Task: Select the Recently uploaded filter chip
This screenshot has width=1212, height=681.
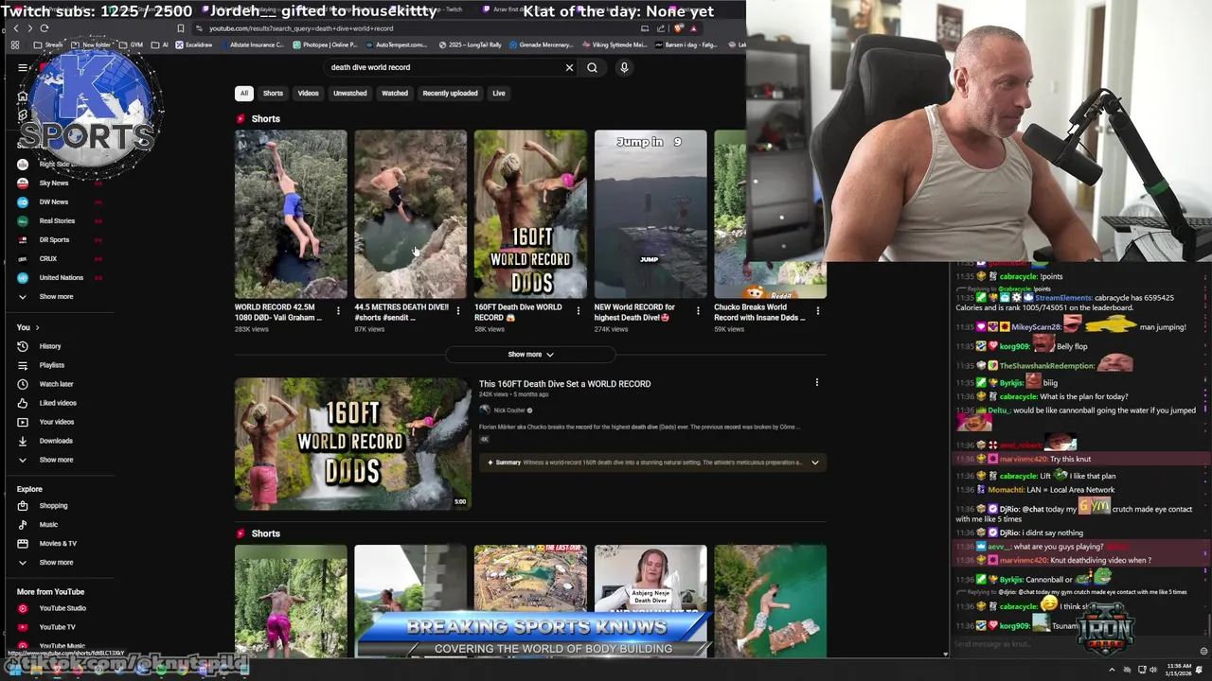Action: [450, 93]
